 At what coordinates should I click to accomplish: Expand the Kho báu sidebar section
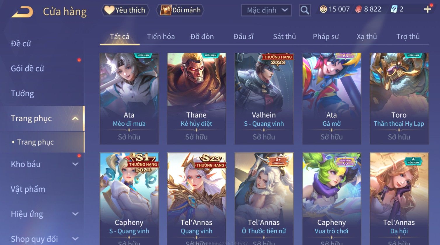[75, 164]
